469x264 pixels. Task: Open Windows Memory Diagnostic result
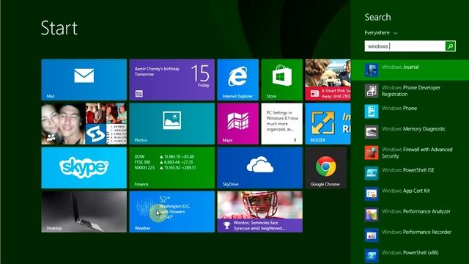pyautogui.click(x=410, y=132)
